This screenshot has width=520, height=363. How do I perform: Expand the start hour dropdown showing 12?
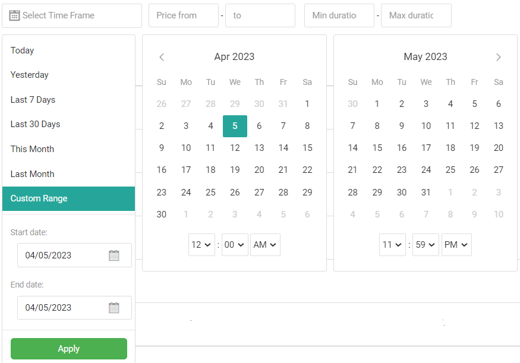pos(201,245)
